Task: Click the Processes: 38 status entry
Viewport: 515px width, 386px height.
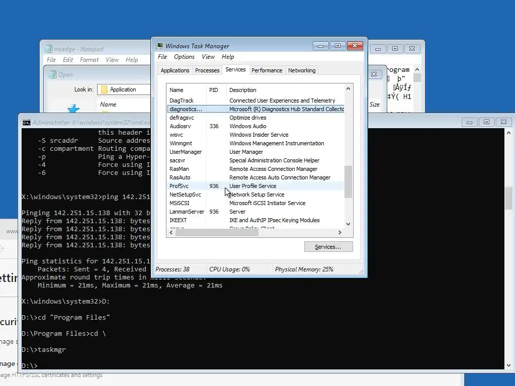Action: pyautogui.click(x=173, y=269)
